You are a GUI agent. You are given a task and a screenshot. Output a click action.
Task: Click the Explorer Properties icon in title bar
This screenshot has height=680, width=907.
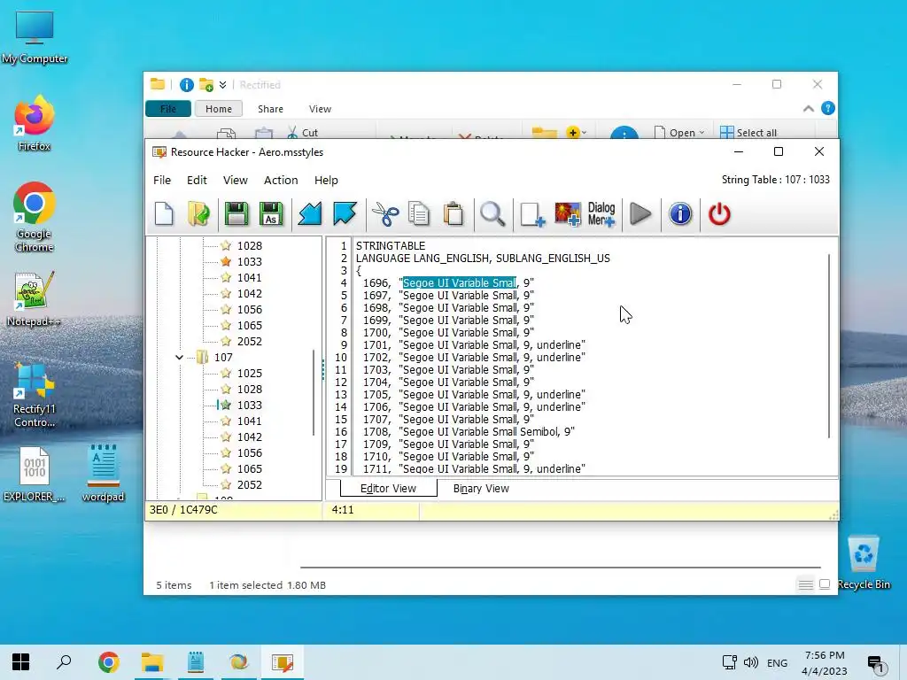point(186,85)
